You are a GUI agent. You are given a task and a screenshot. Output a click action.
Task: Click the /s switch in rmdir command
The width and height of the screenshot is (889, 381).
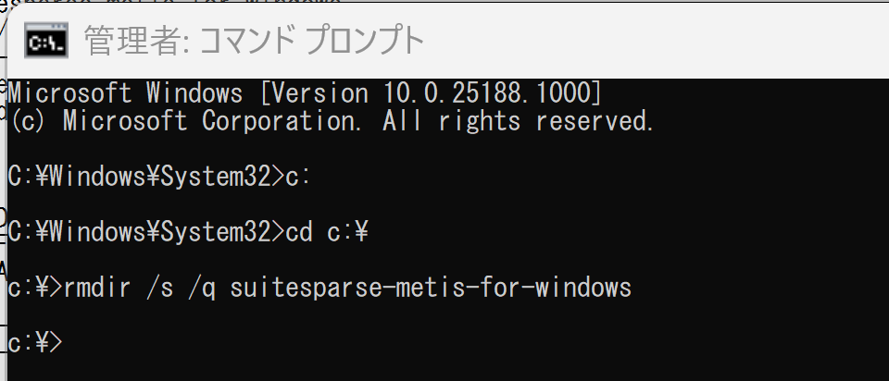(x=160, y=288)
